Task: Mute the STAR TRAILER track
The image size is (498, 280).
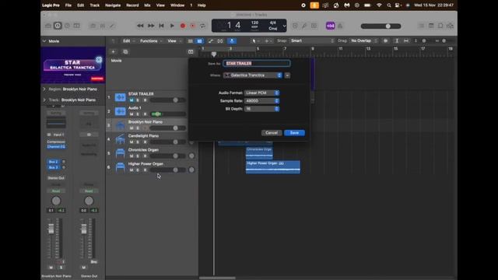Action: (x=132, y=100)
